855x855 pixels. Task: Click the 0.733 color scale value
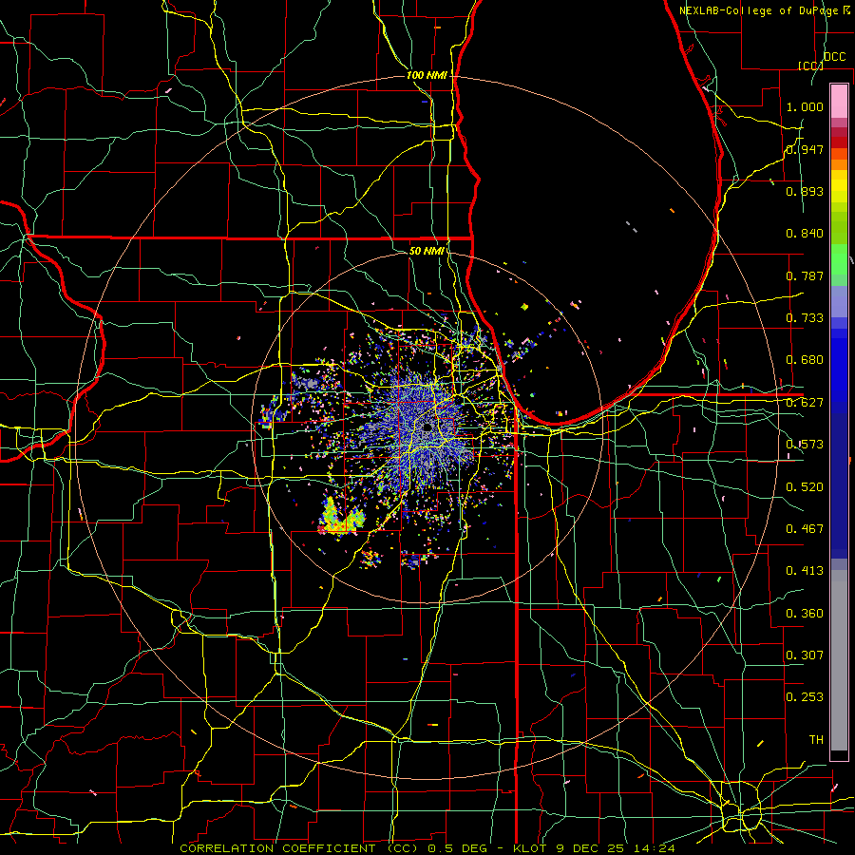[x=805, y=318]
